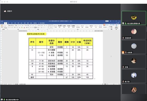This screenshot has width=147, height=101.
Task: Toggle the justified alignment button
Action: pyautogui.click(x=35, y=27)
